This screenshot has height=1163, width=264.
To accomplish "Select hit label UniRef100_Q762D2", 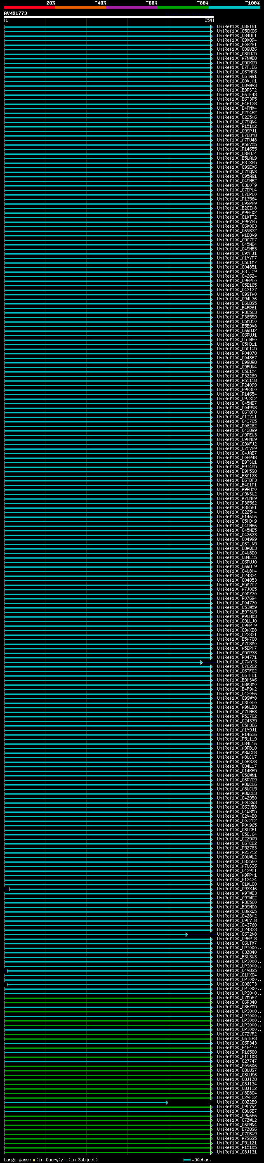I will tap(236, 666).
